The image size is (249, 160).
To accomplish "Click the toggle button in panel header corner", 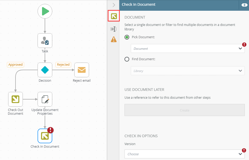I will (x=243, y=5).
